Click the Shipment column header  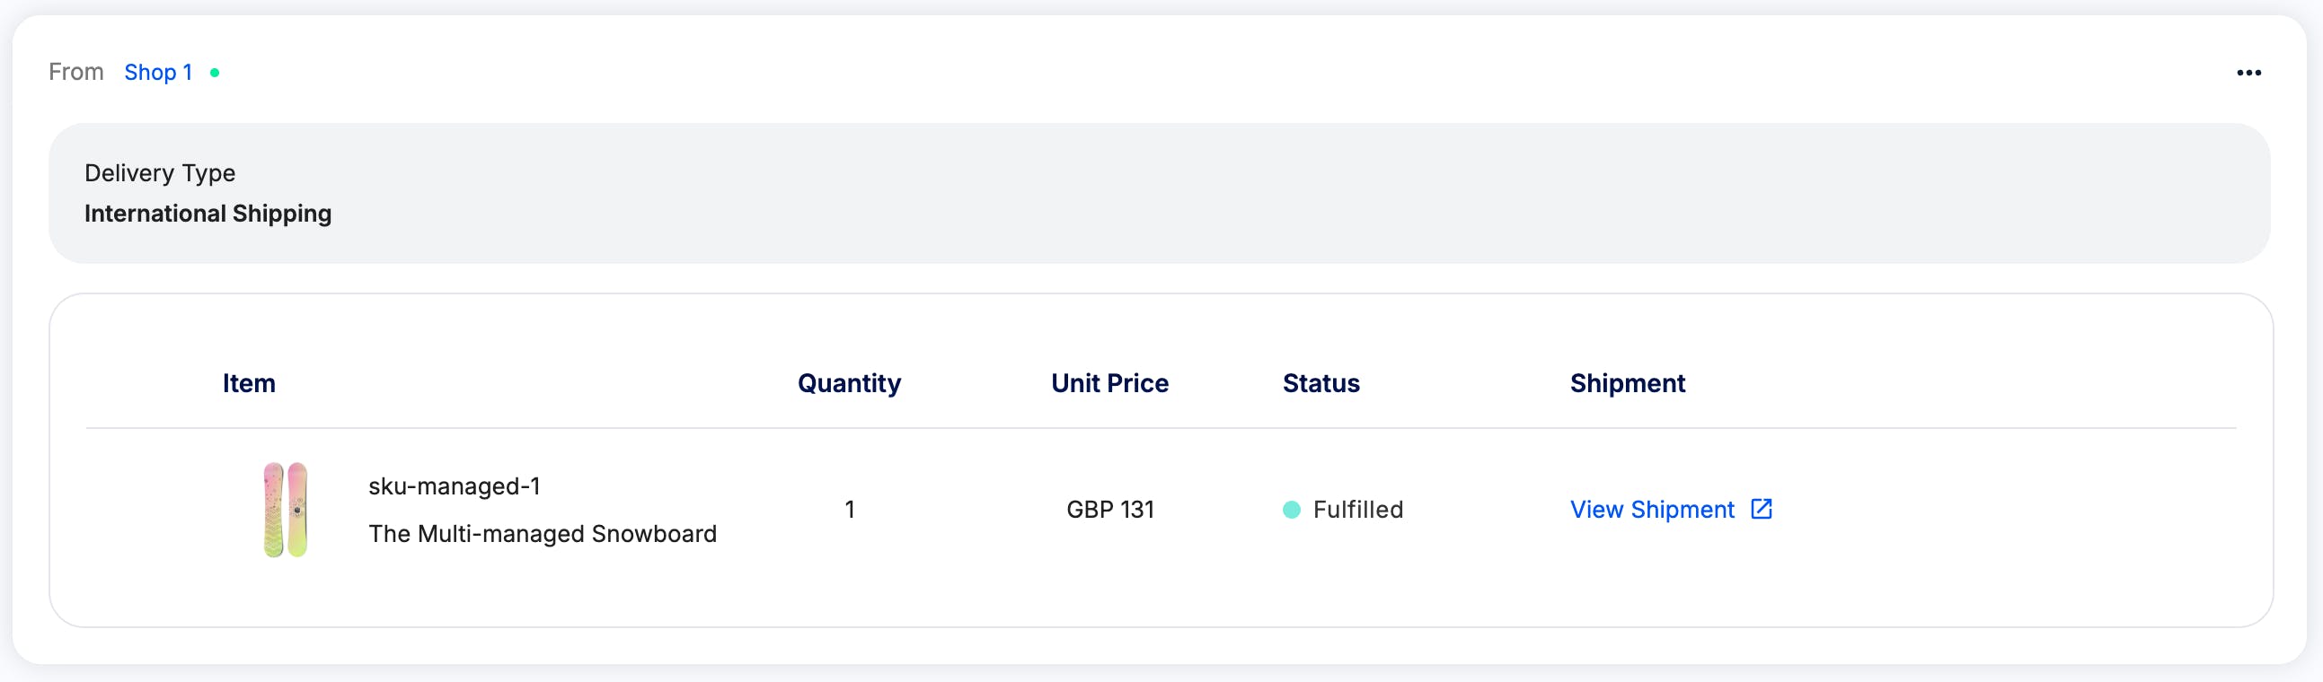(x=1627, y=384)
